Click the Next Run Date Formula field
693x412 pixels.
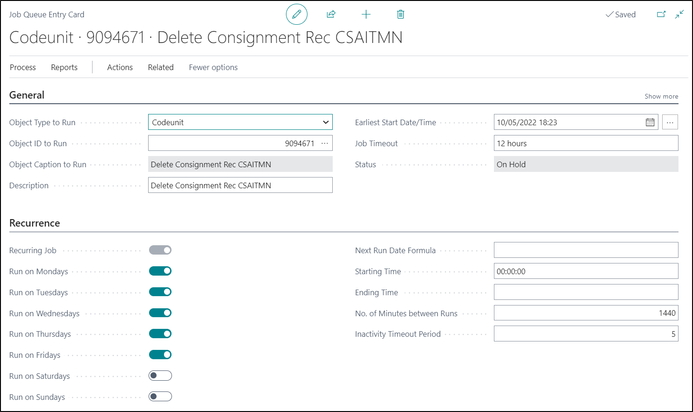586,250
